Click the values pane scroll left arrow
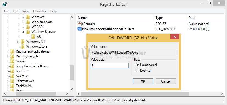This screenshot has width=227, height=105. [78, 94]
